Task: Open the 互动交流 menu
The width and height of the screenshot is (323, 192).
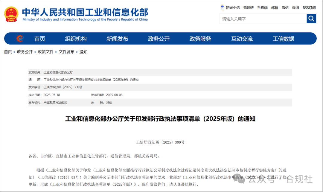Action: [243, 38]
